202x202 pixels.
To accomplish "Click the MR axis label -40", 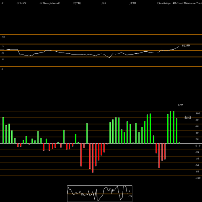I will pos(197,159).
